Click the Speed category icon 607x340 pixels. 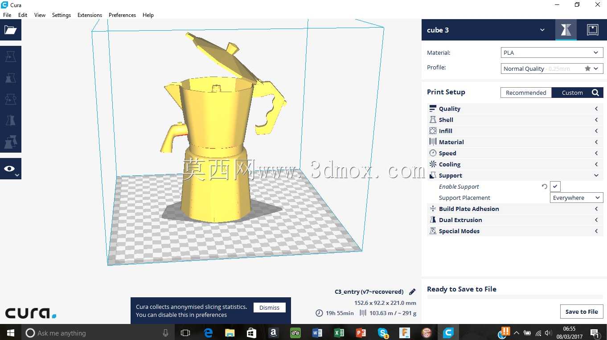[x=433, y=153]
